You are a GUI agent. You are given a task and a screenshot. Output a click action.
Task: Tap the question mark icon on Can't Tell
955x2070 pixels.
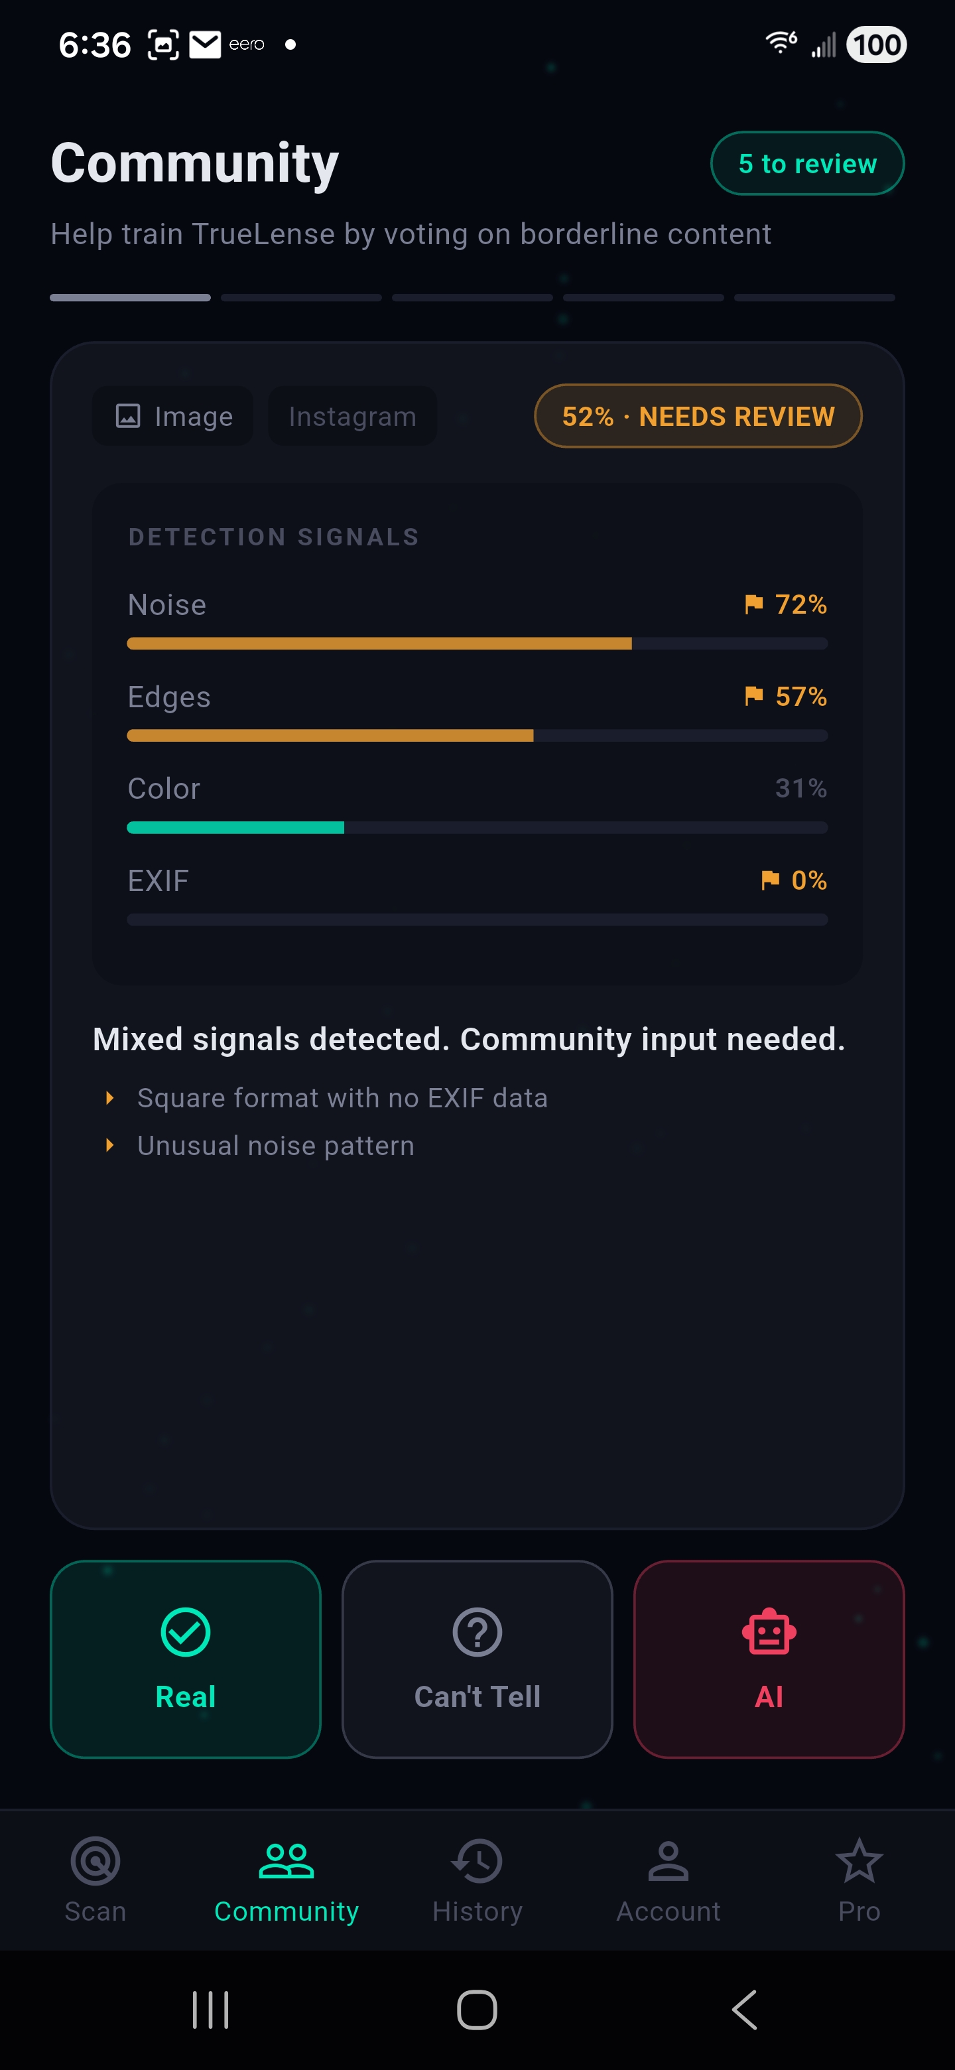pyautogui.click(x=477, y=1631)
